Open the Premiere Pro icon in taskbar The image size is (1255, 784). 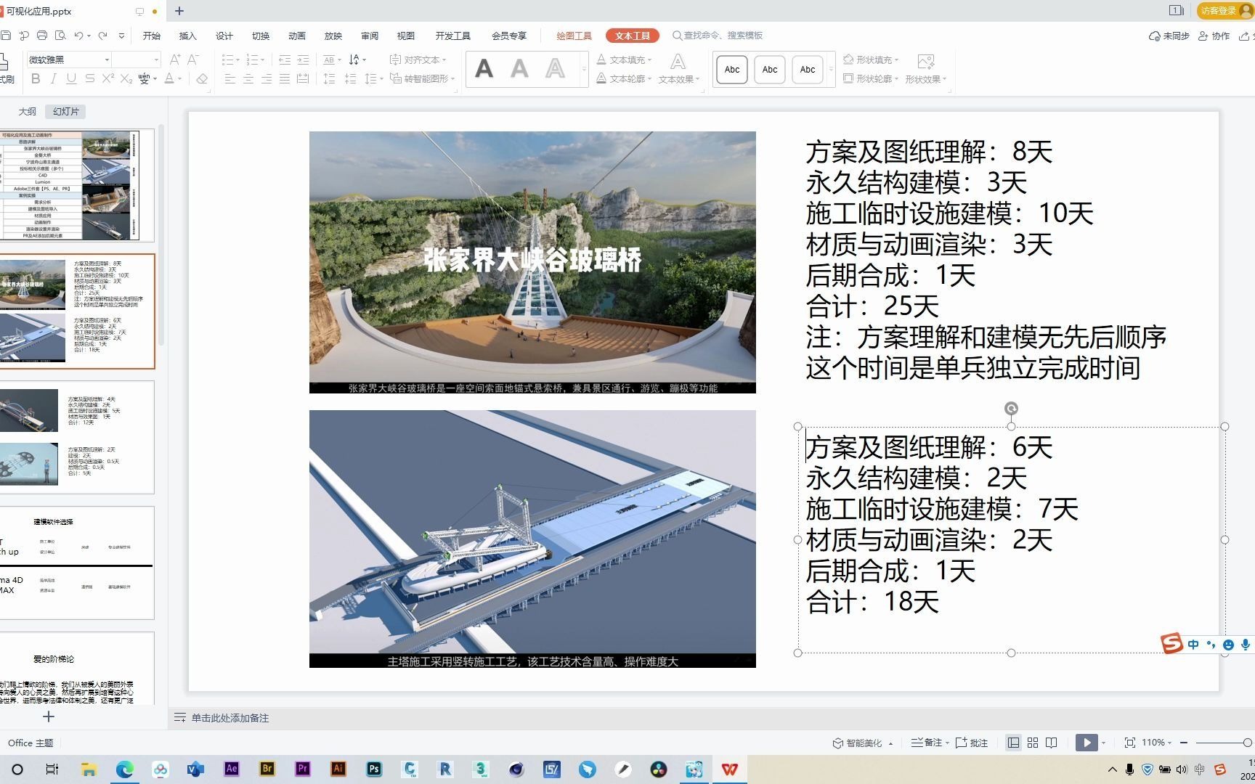pyautogui.click(x=303, y=769)
